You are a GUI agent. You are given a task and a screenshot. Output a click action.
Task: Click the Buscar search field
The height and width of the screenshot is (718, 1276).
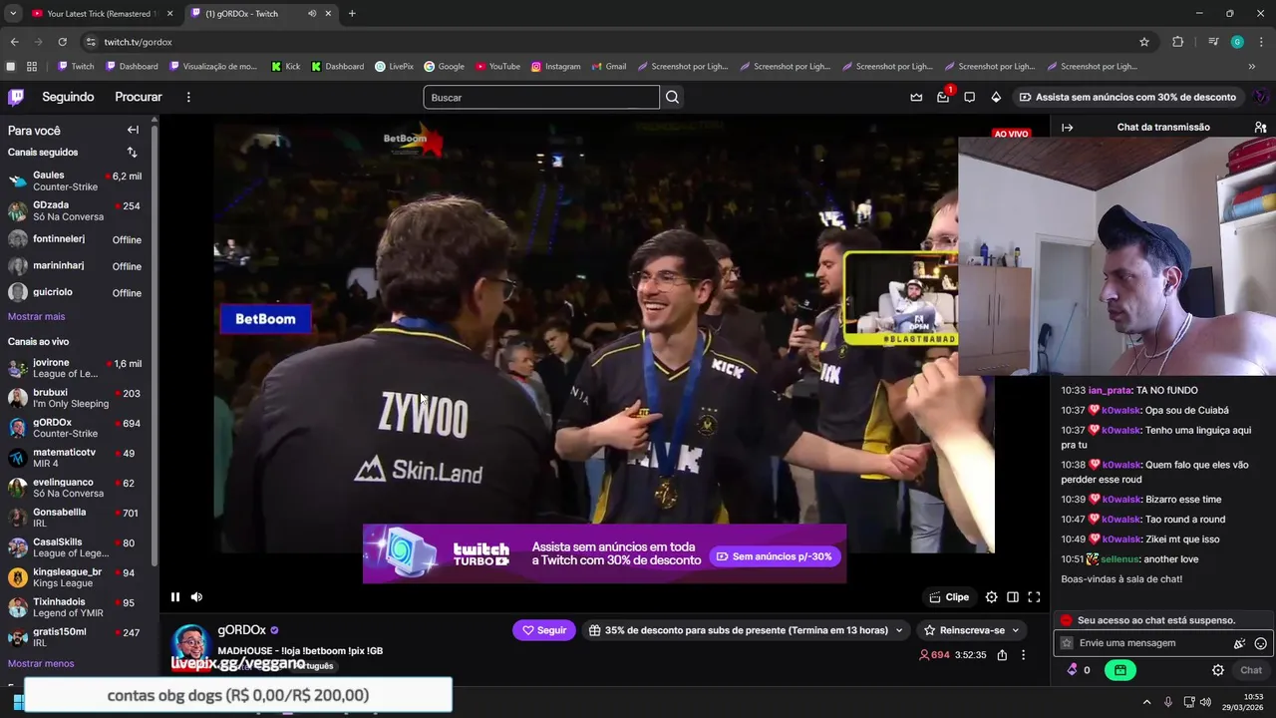[541, 97]
